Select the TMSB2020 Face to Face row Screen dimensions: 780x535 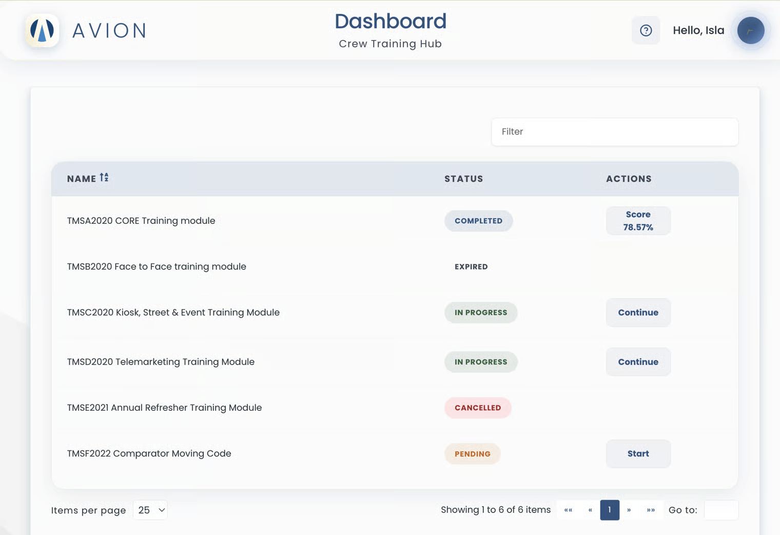click(x=395, y=266)
